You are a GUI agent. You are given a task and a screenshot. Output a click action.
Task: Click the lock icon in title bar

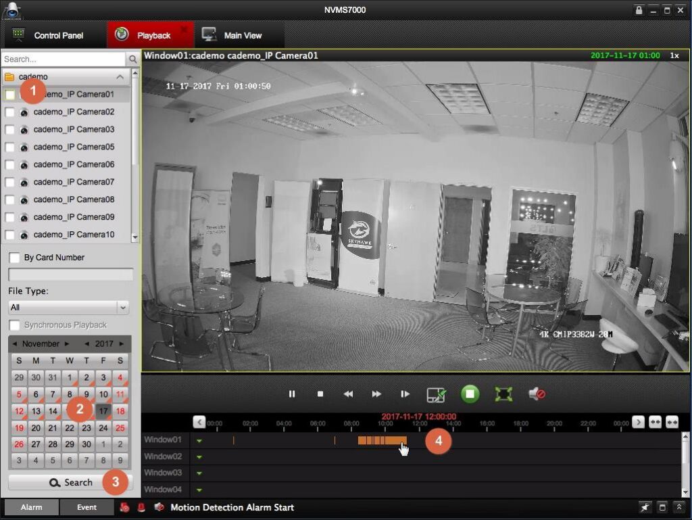click(x=639, y=9)
